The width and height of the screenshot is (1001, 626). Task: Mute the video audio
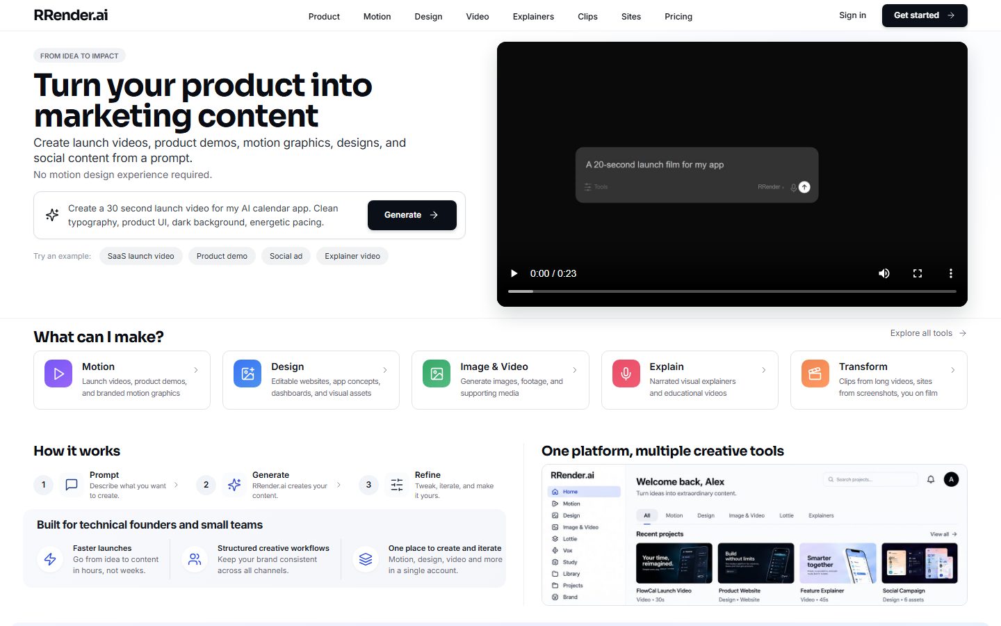pyautogui.click(x=884, y=273)
